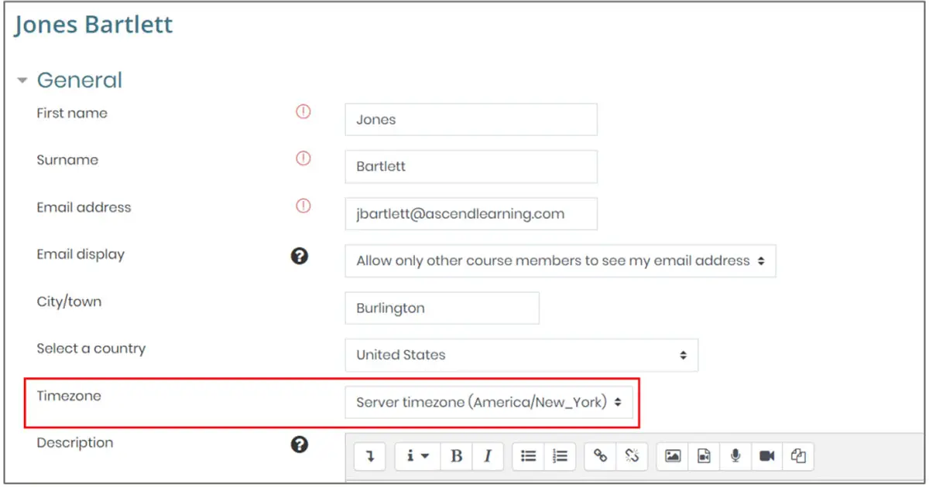Toggle bold formatting in the Description editor
This screenshot has width=929, height=487.
click(456, 456)
